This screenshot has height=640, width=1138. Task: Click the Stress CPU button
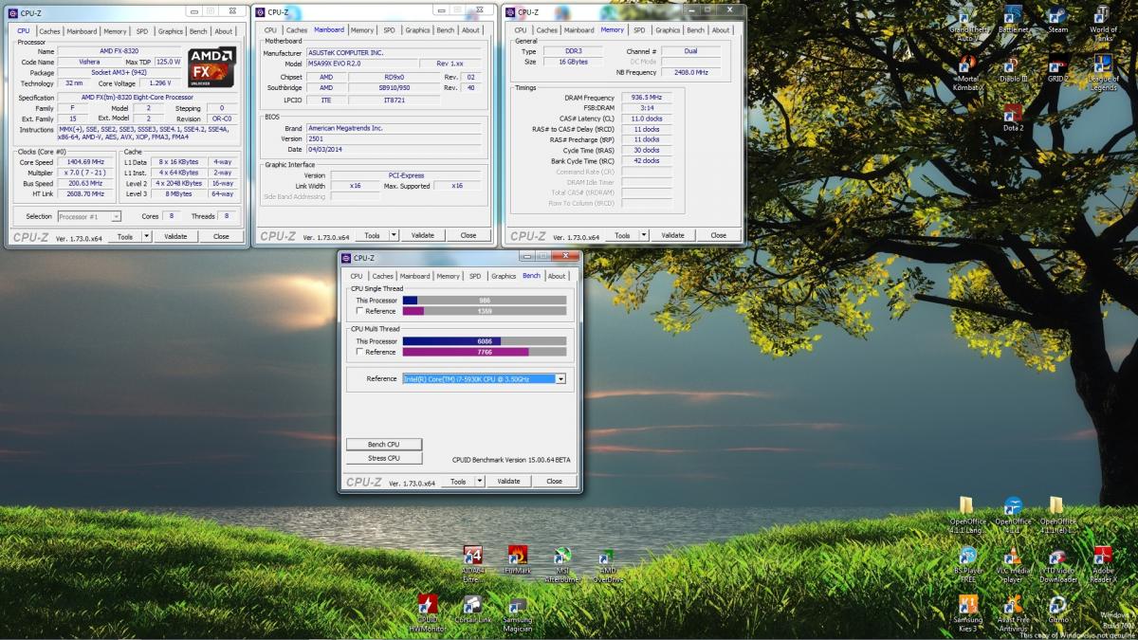pos(383,458)
